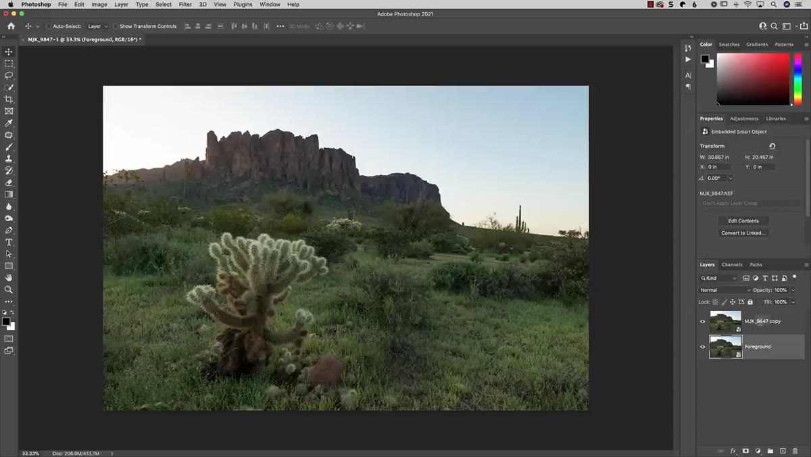811x457 pixels.
Task: Select the Frame tool
Action: tap(9, 111)
